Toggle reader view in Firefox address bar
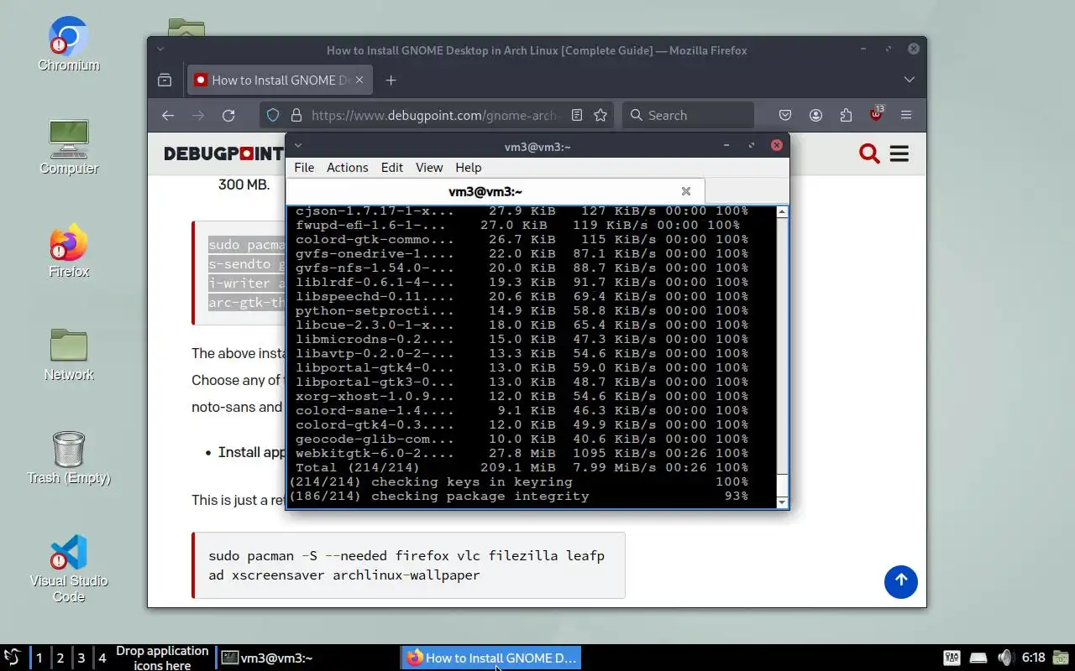 [x=577, y=115]
